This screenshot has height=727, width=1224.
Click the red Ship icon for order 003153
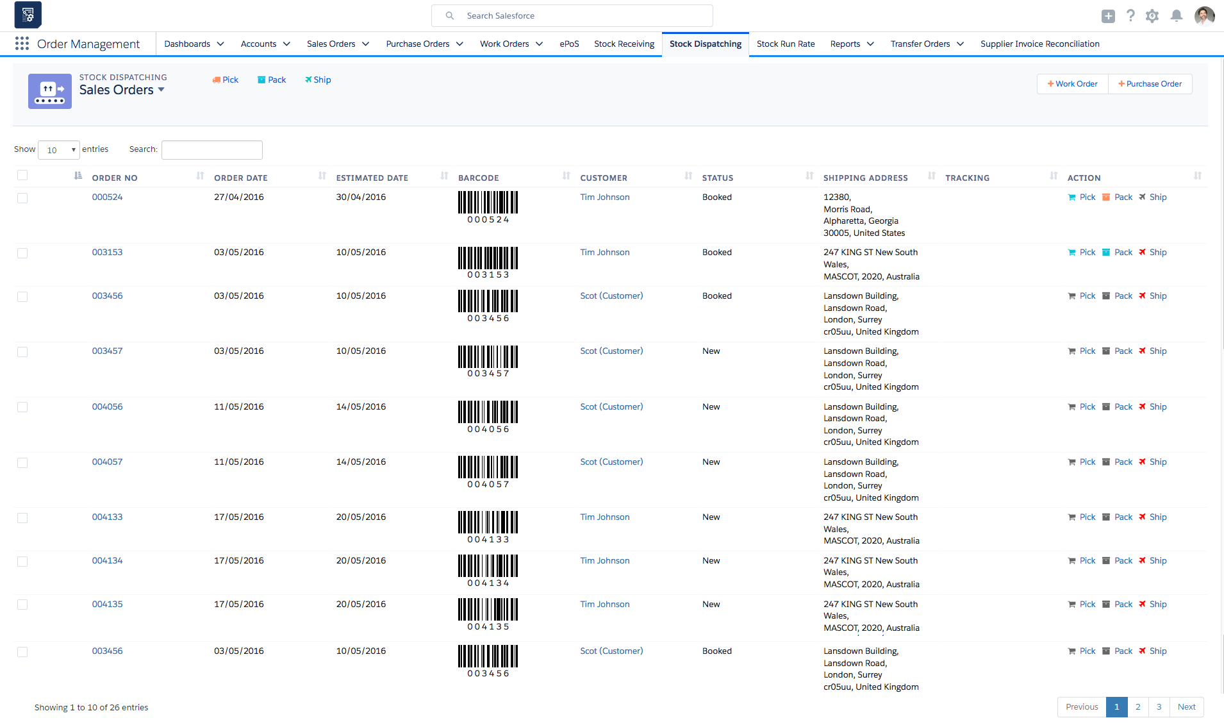pyautogui.click(x=1142, y=253)
